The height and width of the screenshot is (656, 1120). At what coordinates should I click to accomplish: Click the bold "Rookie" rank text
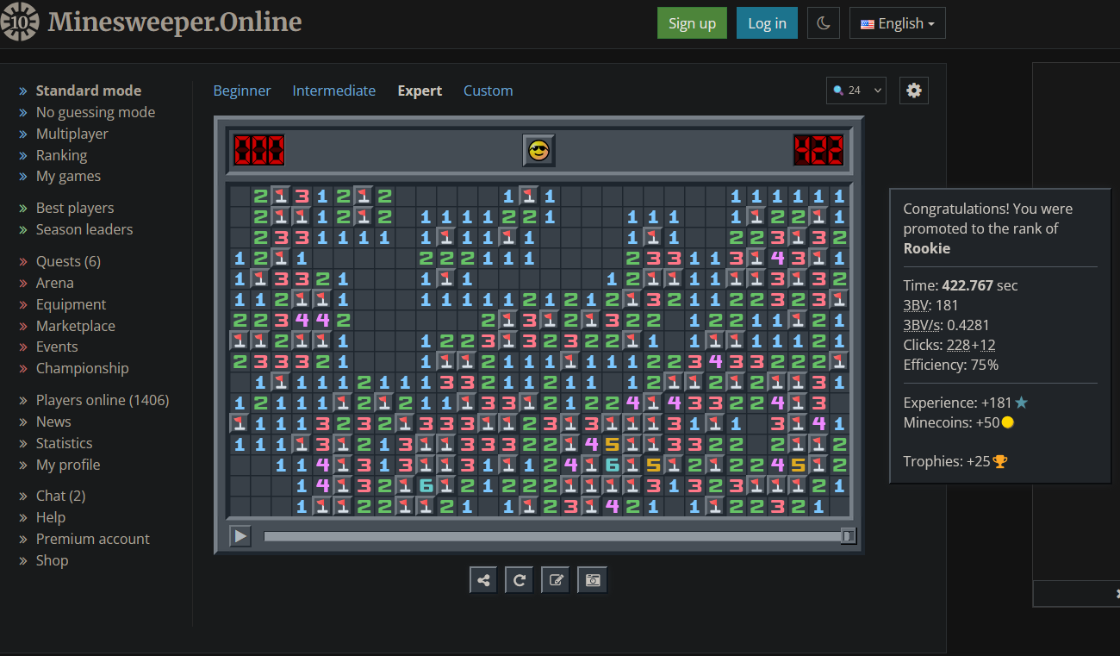(927, 248)
